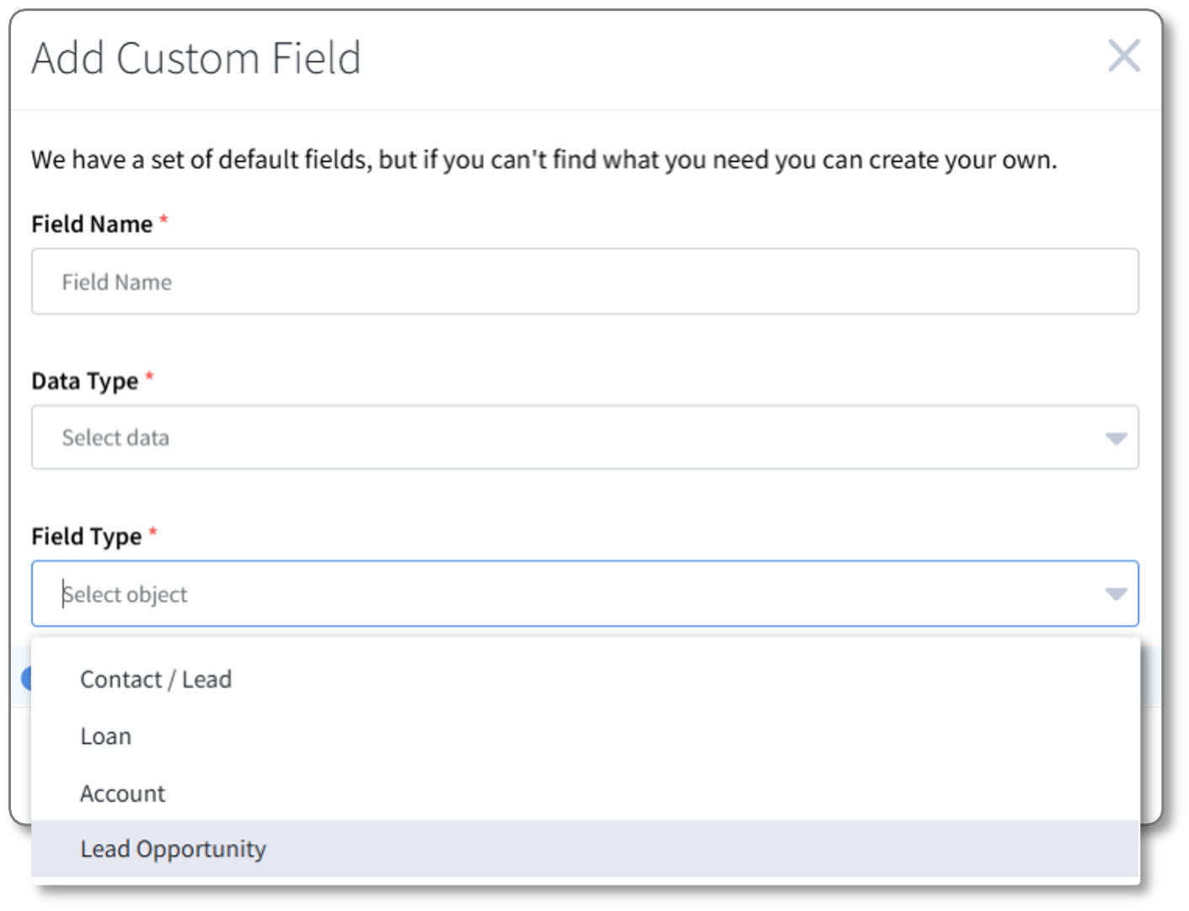Click the red asterisk beside Field Type

[x=153, y=532]
